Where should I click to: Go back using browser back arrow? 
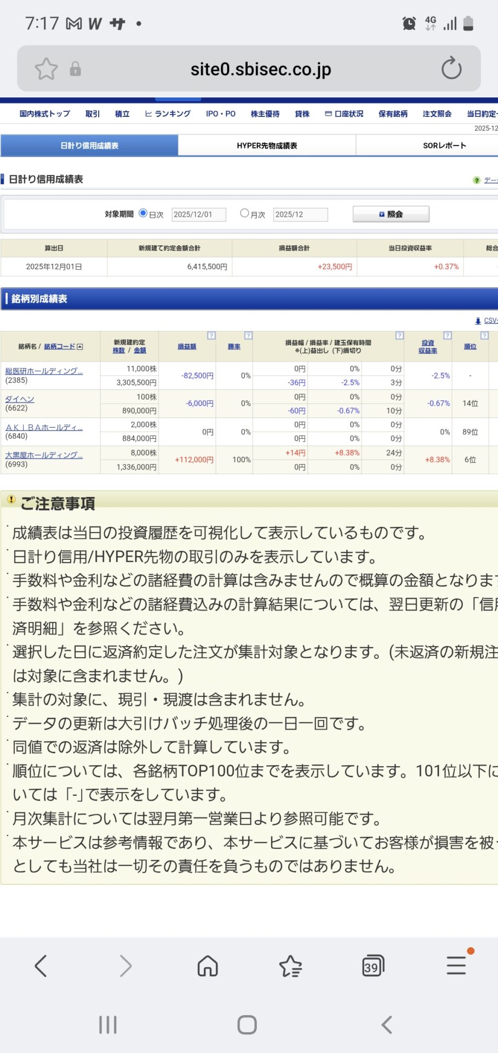pos(41,966)
